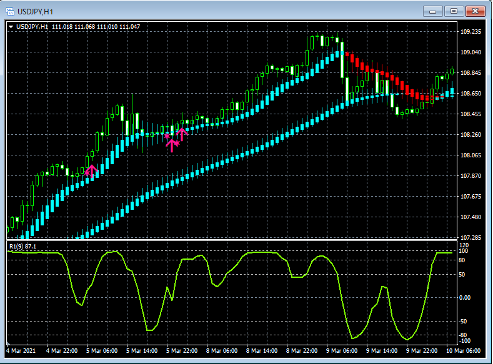
Task: Click the 9 Mar 14:00 time label
Action: pyautogui.click(x=382, y=350)
